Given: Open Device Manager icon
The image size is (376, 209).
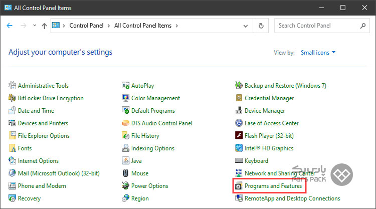Looking at the screenshot, I should tap(239, 110).
